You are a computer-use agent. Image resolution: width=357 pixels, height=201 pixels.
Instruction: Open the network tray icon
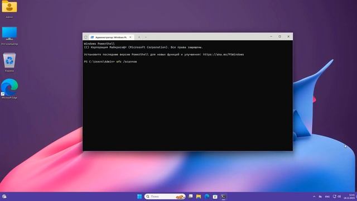335,197
